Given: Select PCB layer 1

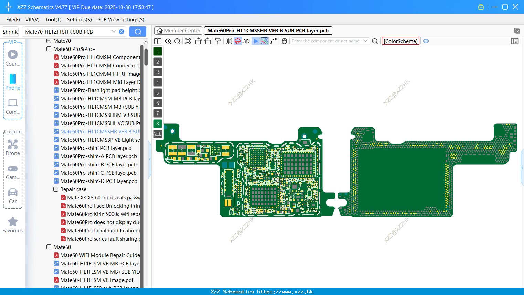Looking at the screenshot, I should pos(158,52).
